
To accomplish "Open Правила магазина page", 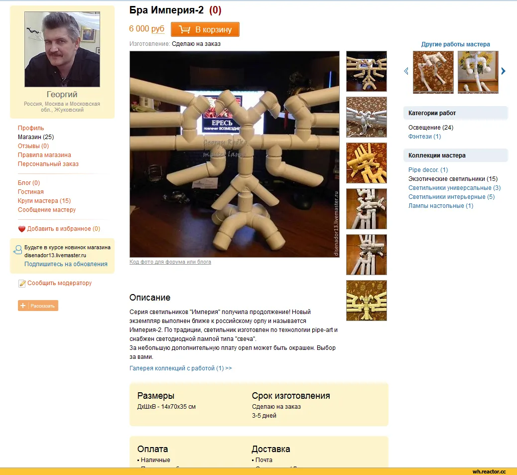I will click(44, 155).
